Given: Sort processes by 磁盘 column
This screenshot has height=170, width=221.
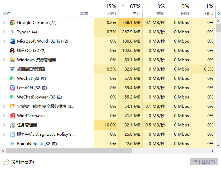Looking at the screenshot, I should [x=155, y=11].
